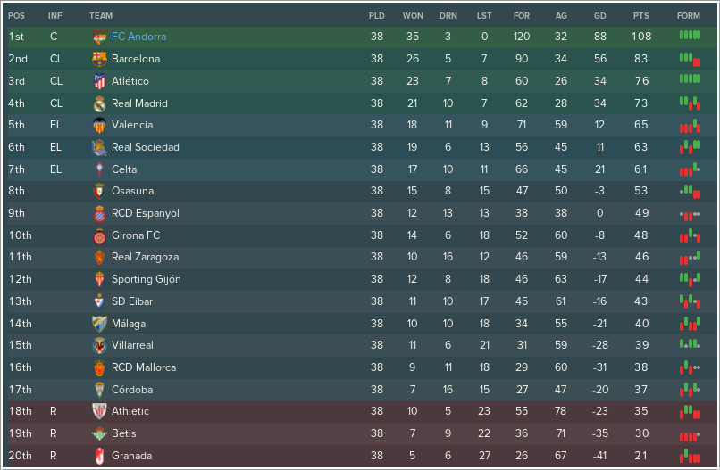The image size is (720, 470).
Task: Click the Real Madrid crest icon
Action: [x=99, y=103]
